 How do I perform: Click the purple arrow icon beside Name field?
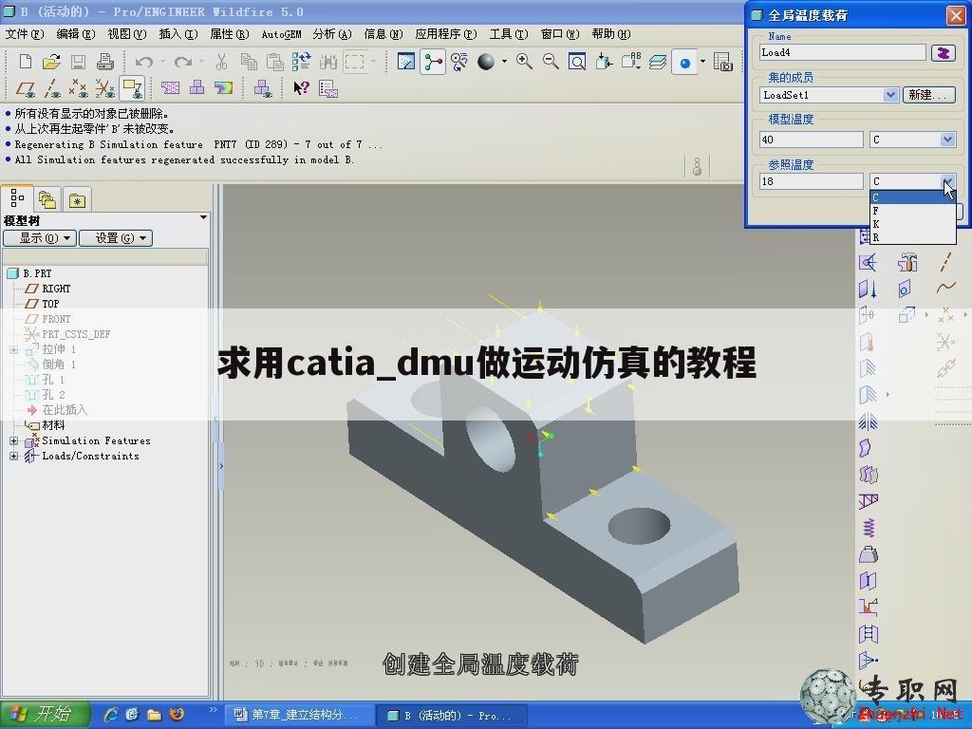944,53
